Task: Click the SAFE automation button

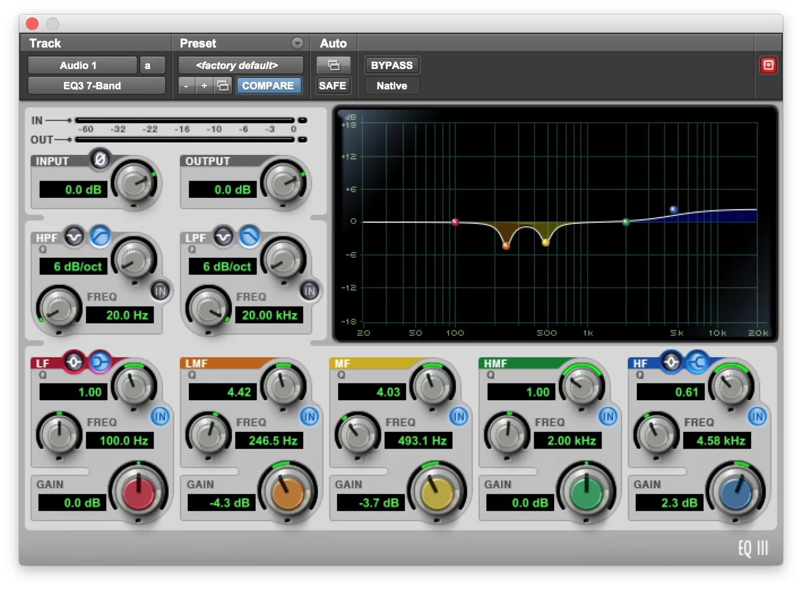Action: point(333,86)
